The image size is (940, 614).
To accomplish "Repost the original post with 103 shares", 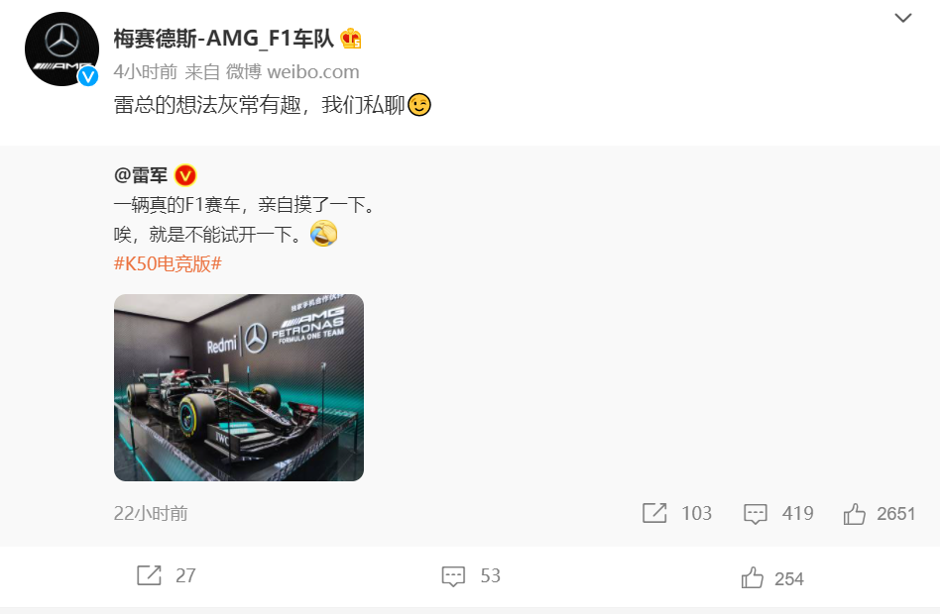I will coord(677,513).
